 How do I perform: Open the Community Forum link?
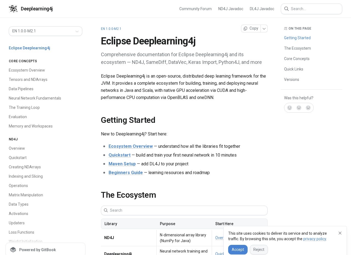(x=196, y=9)
